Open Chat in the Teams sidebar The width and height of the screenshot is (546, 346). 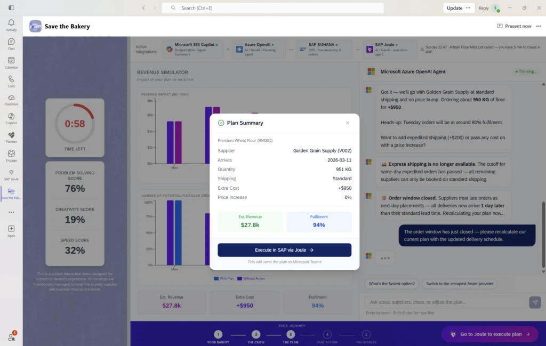point(11,44)
